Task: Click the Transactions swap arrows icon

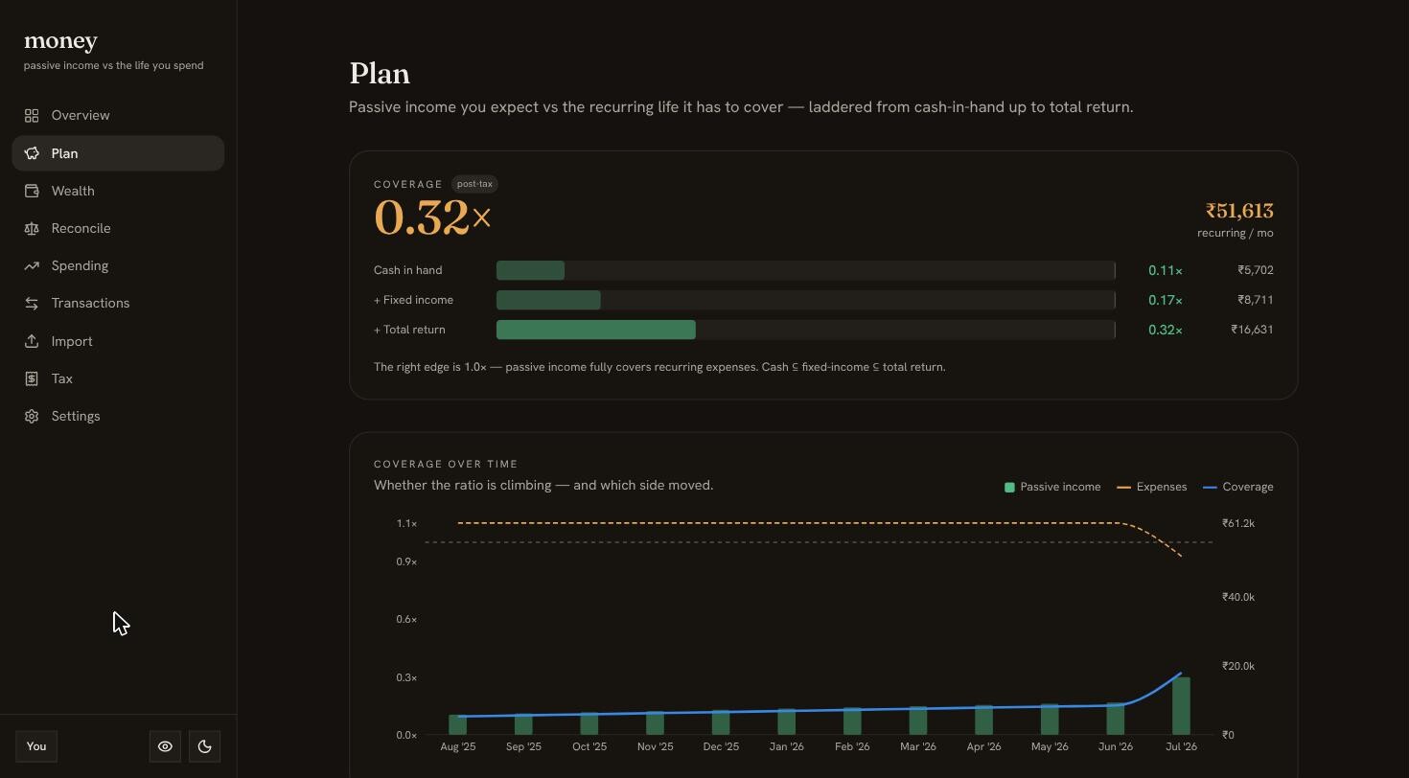Action: tap(32, 303)
